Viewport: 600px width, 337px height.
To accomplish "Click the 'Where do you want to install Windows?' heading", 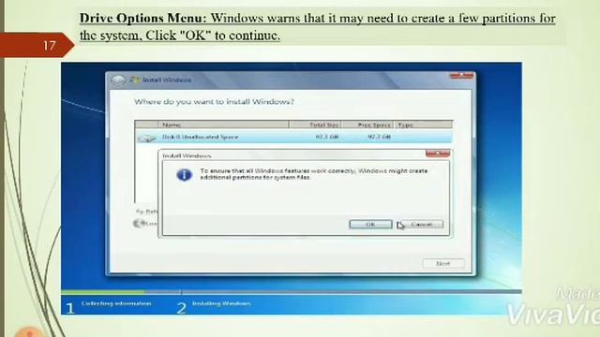I will point(214,102).
